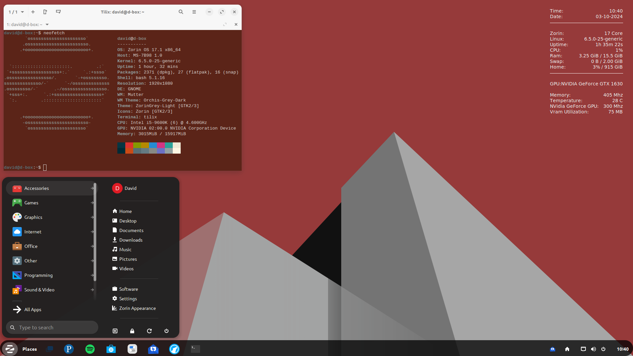Open the wired network tray icon

583,349
